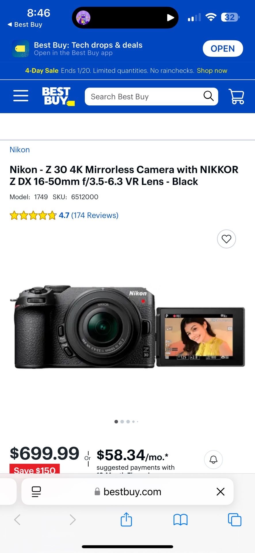Open the Best Buy app banner
Screen dimensions: 255x553
223,49
